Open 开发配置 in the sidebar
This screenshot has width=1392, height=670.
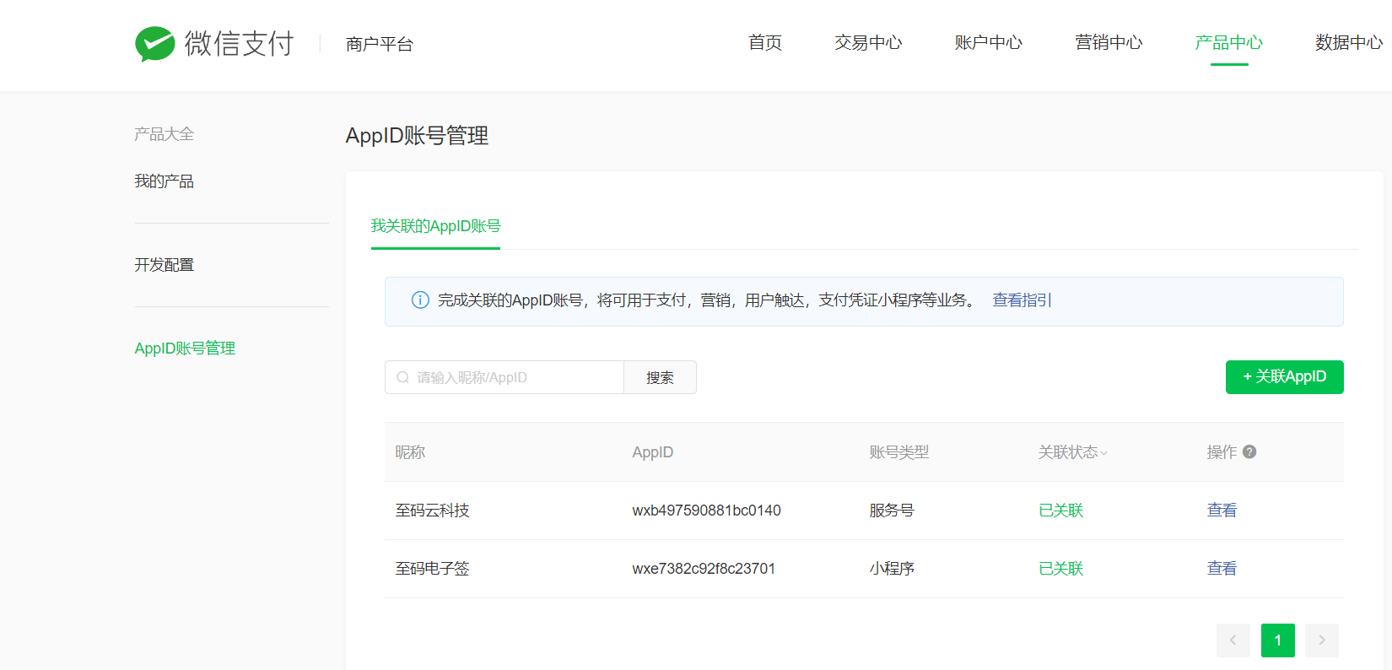165,265
